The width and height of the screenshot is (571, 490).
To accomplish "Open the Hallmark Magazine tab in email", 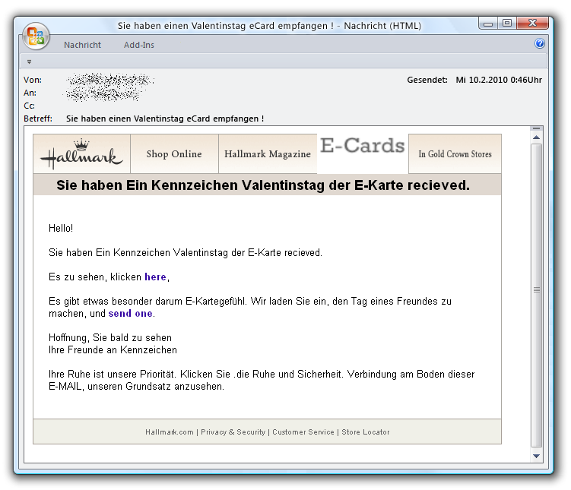I will click(268, 154).
